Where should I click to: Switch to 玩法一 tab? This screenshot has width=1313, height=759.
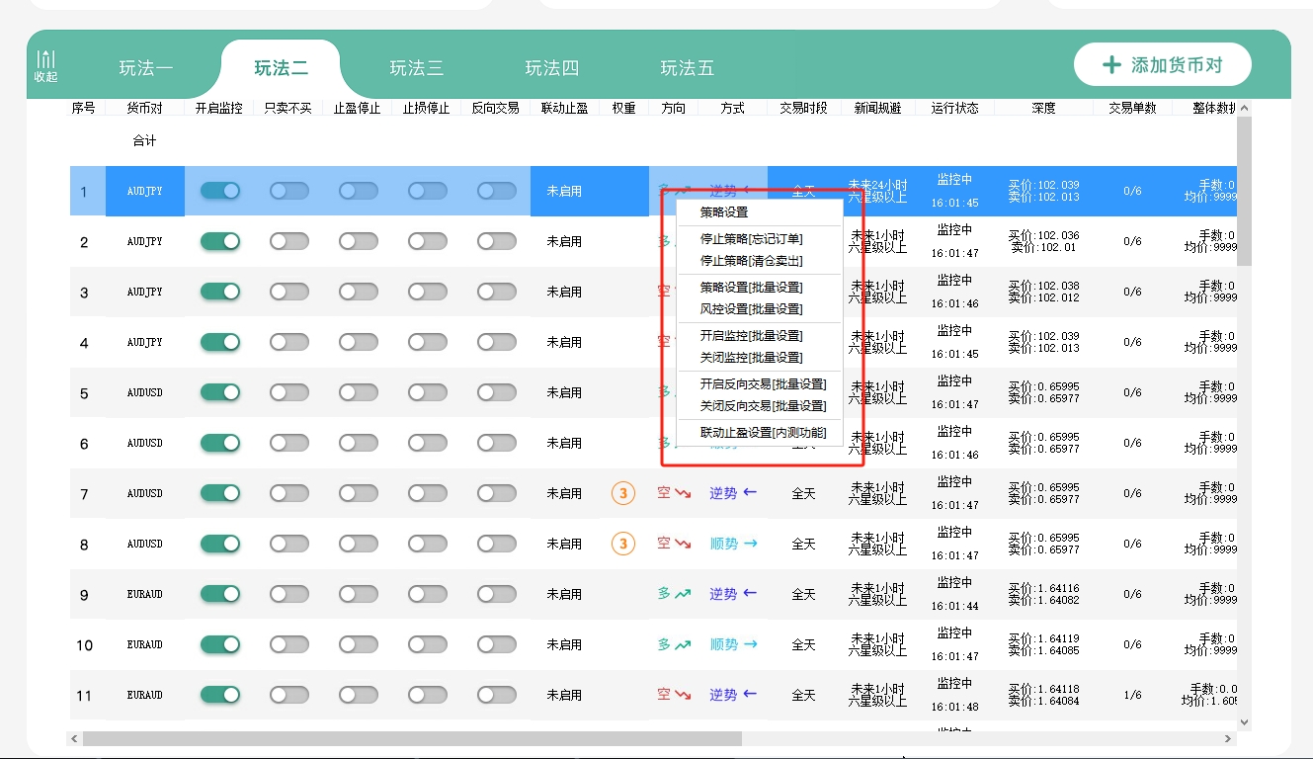coord(146,68)
